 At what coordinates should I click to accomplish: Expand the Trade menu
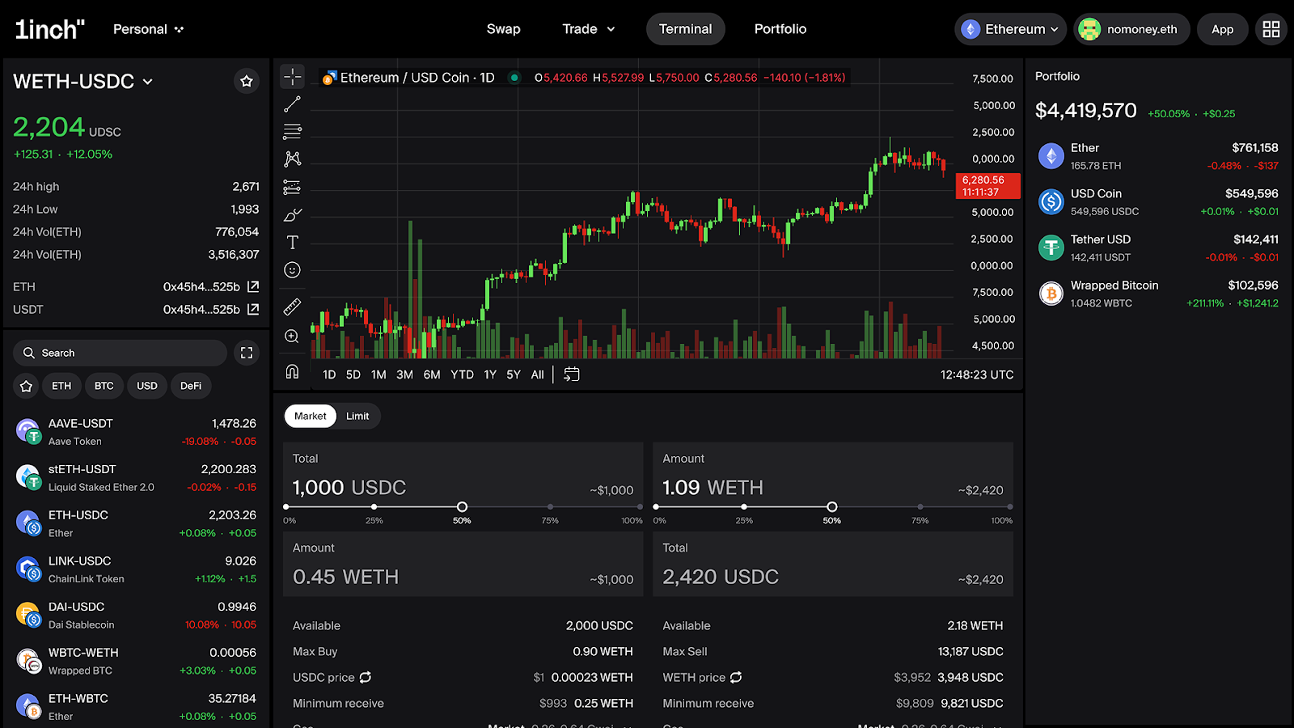coord(589,29)
